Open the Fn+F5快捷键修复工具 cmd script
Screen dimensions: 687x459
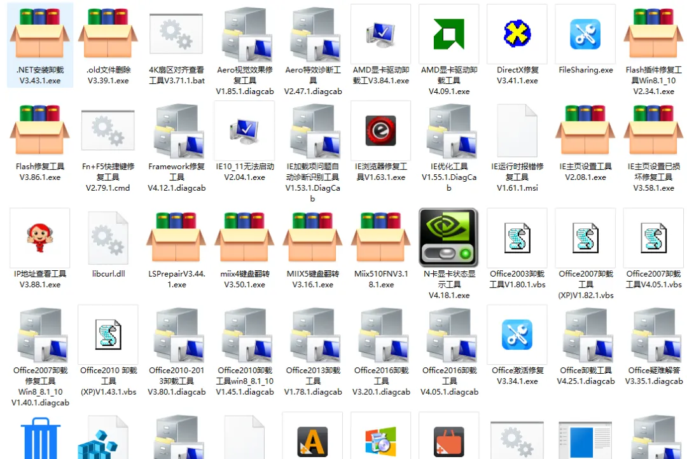click(108, 130)
